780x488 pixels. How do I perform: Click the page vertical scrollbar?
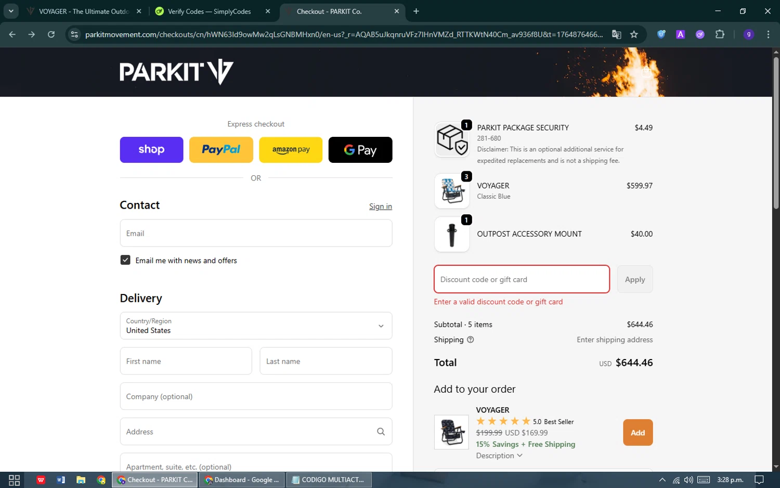click(x=776, y=133)
